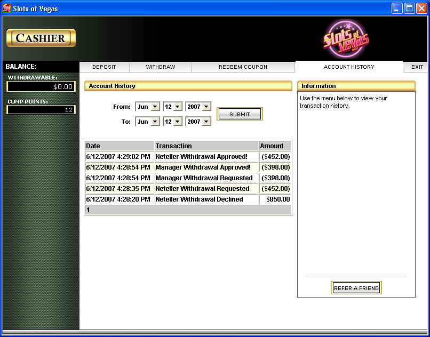Select the Account History tab
The height and width of the screenshot is (337, 430).
pos(349,67)
